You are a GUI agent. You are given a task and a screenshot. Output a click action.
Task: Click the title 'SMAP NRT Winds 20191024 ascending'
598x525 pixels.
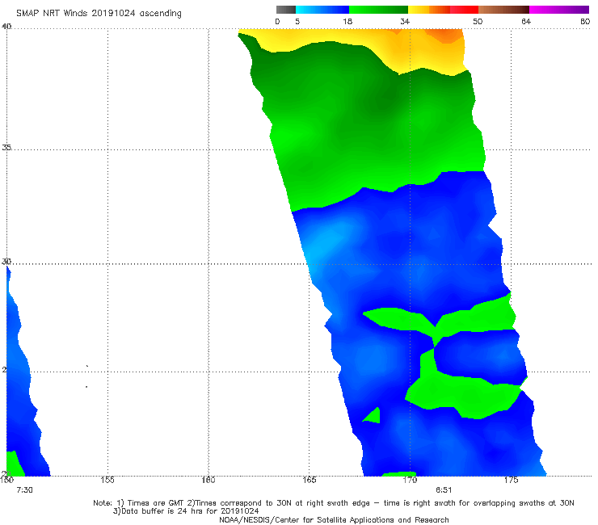pos(99,14)
